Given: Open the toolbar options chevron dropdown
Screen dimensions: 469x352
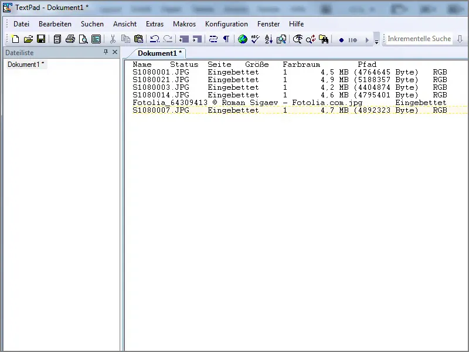Looking at the screenshot, I should click(x=376, y=40).
